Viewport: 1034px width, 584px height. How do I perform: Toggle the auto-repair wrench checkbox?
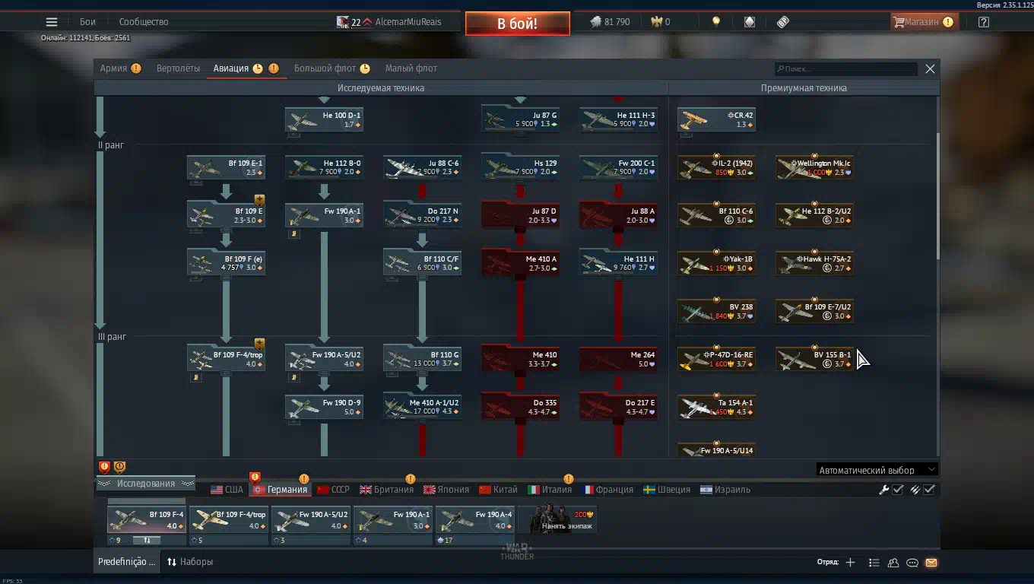coord(897,490)
